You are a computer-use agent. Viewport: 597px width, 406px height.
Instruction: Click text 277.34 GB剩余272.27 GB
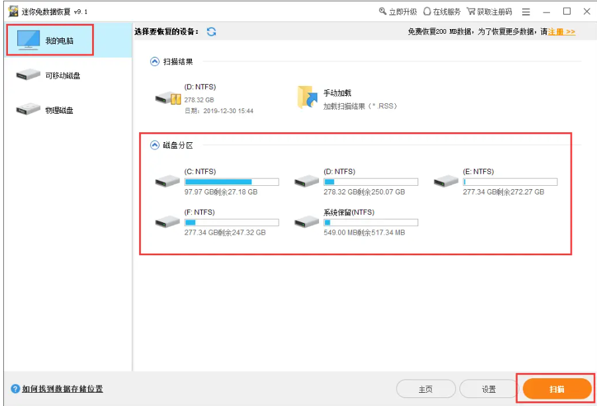tap(504, 192)
